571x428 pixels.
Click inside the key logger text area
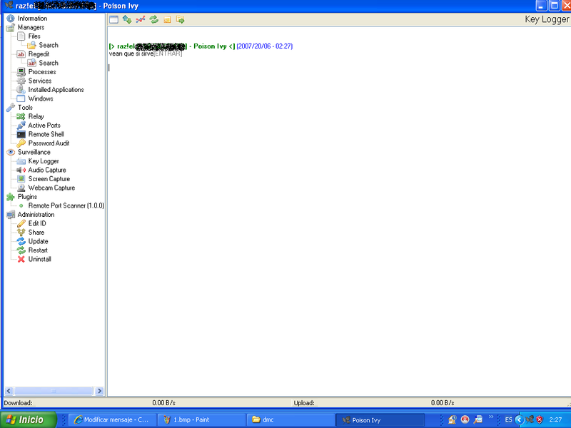point(339,211)
